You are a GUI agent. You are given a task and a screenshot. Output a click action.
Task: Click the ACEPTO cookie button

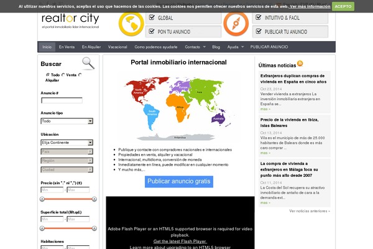(343, 6)
